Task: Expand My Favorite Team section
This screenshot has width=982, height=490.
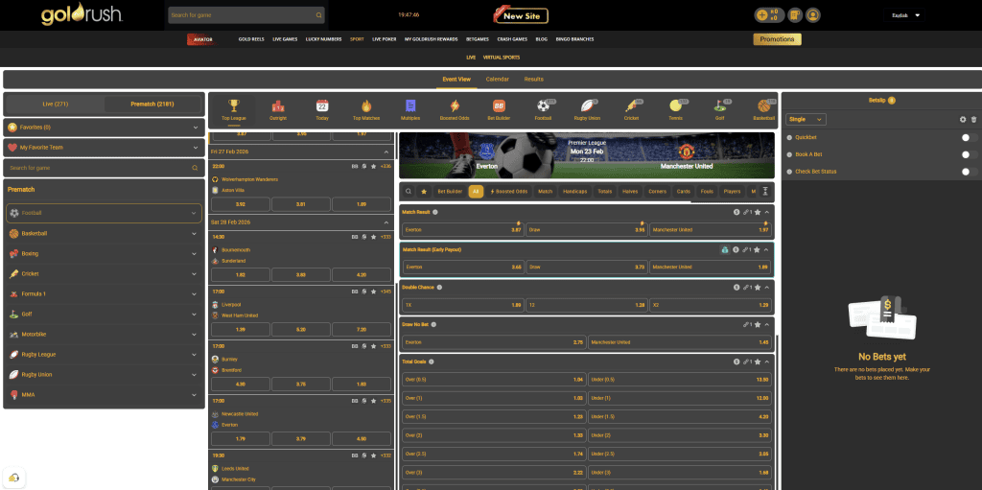Action: coord(104,148)
